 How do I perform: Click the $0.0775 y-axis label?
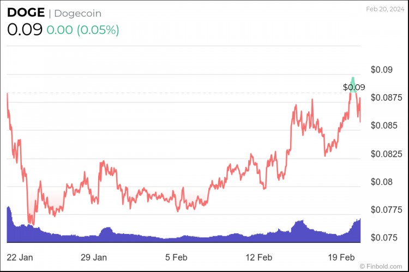coord(386,210)
